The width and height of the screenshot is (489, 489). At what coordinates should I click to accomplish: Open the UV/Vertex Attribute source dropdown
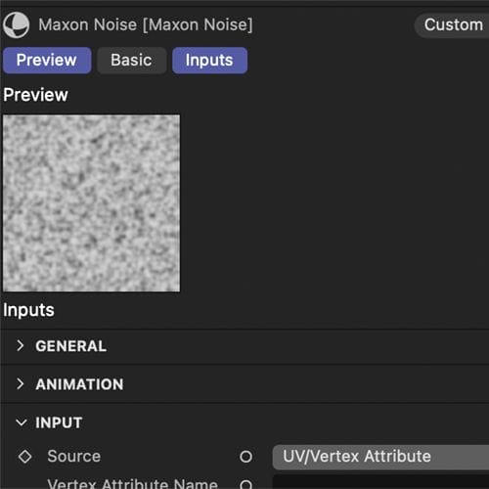point(380,457)
